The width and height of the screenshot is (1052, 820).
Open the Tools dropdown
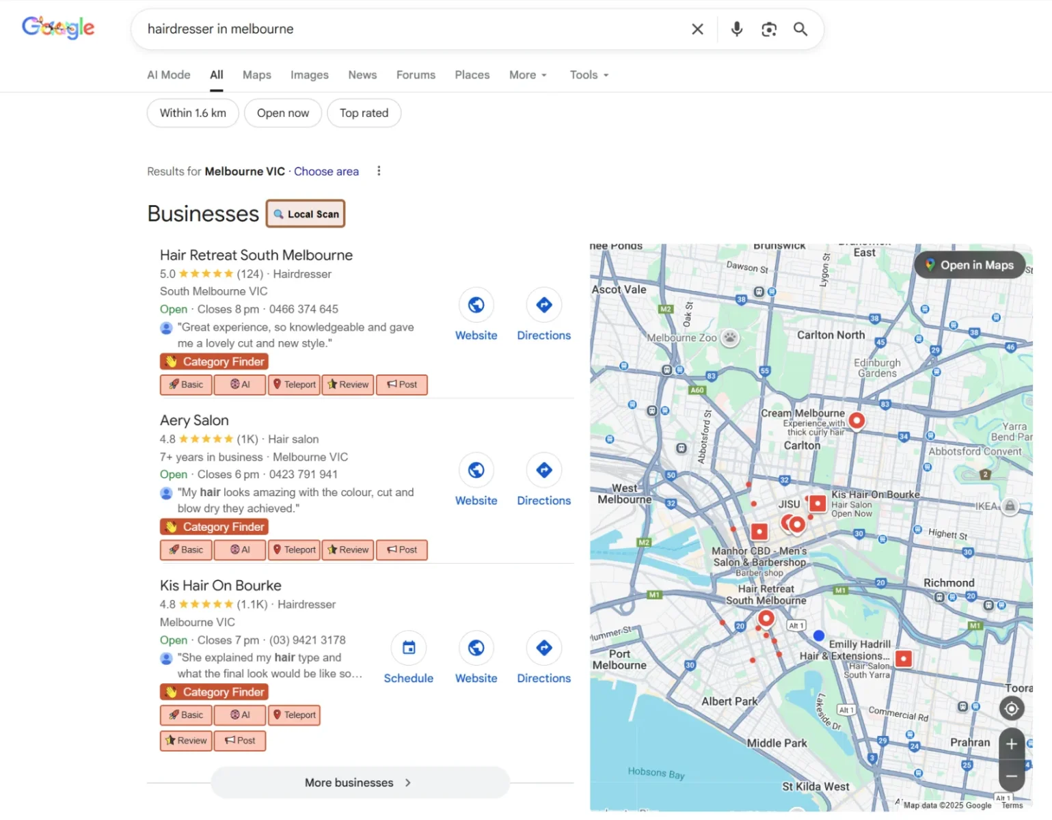589,75
